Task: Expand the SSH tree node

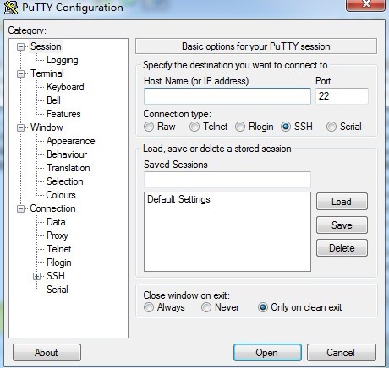Action: click(x=36, y=276)
